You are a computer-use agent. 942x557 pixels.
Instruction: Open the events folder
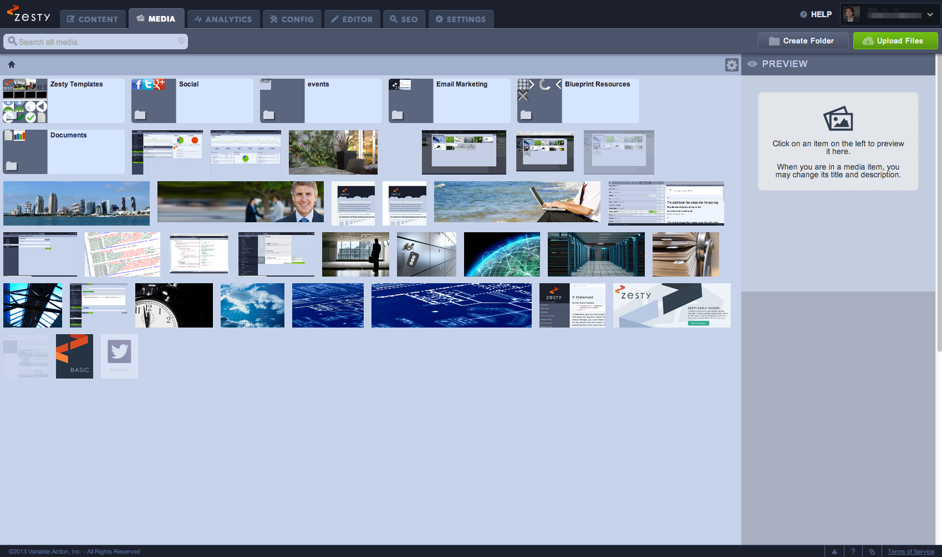click(x=321, y=101)
